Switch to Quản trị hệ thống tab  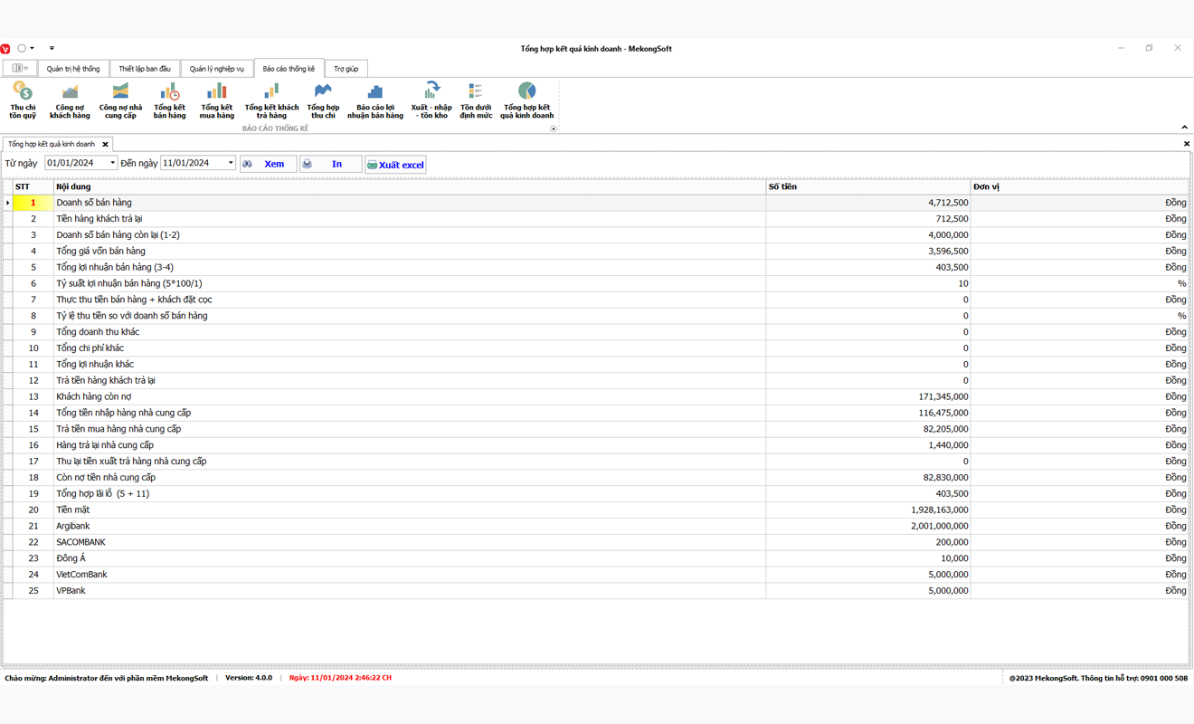click(x=73, y=69)
